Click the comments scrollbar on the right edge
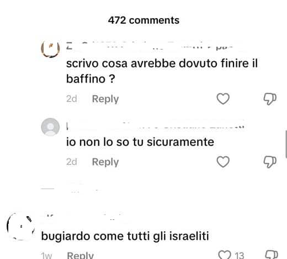287x259 pixels. tap(286, 144)
